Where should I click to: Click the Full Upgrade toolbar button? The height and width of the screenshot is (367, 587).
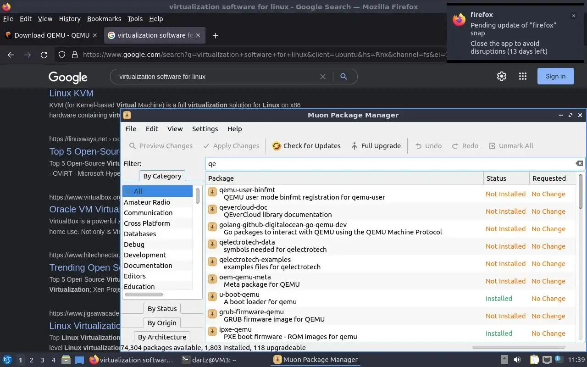376,146
